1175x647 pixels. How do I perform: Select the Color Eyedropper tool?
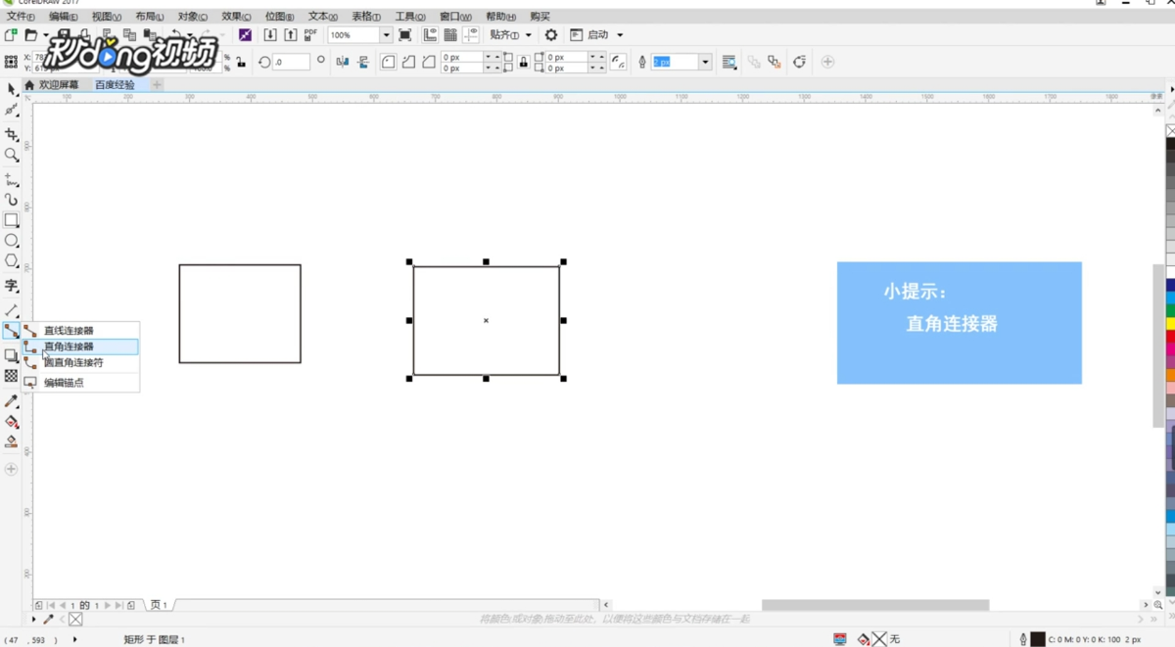point(12,401)
